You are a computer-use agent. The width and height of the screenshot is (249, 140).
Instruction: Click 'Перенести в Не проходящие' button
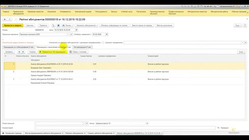click(53, 52)
